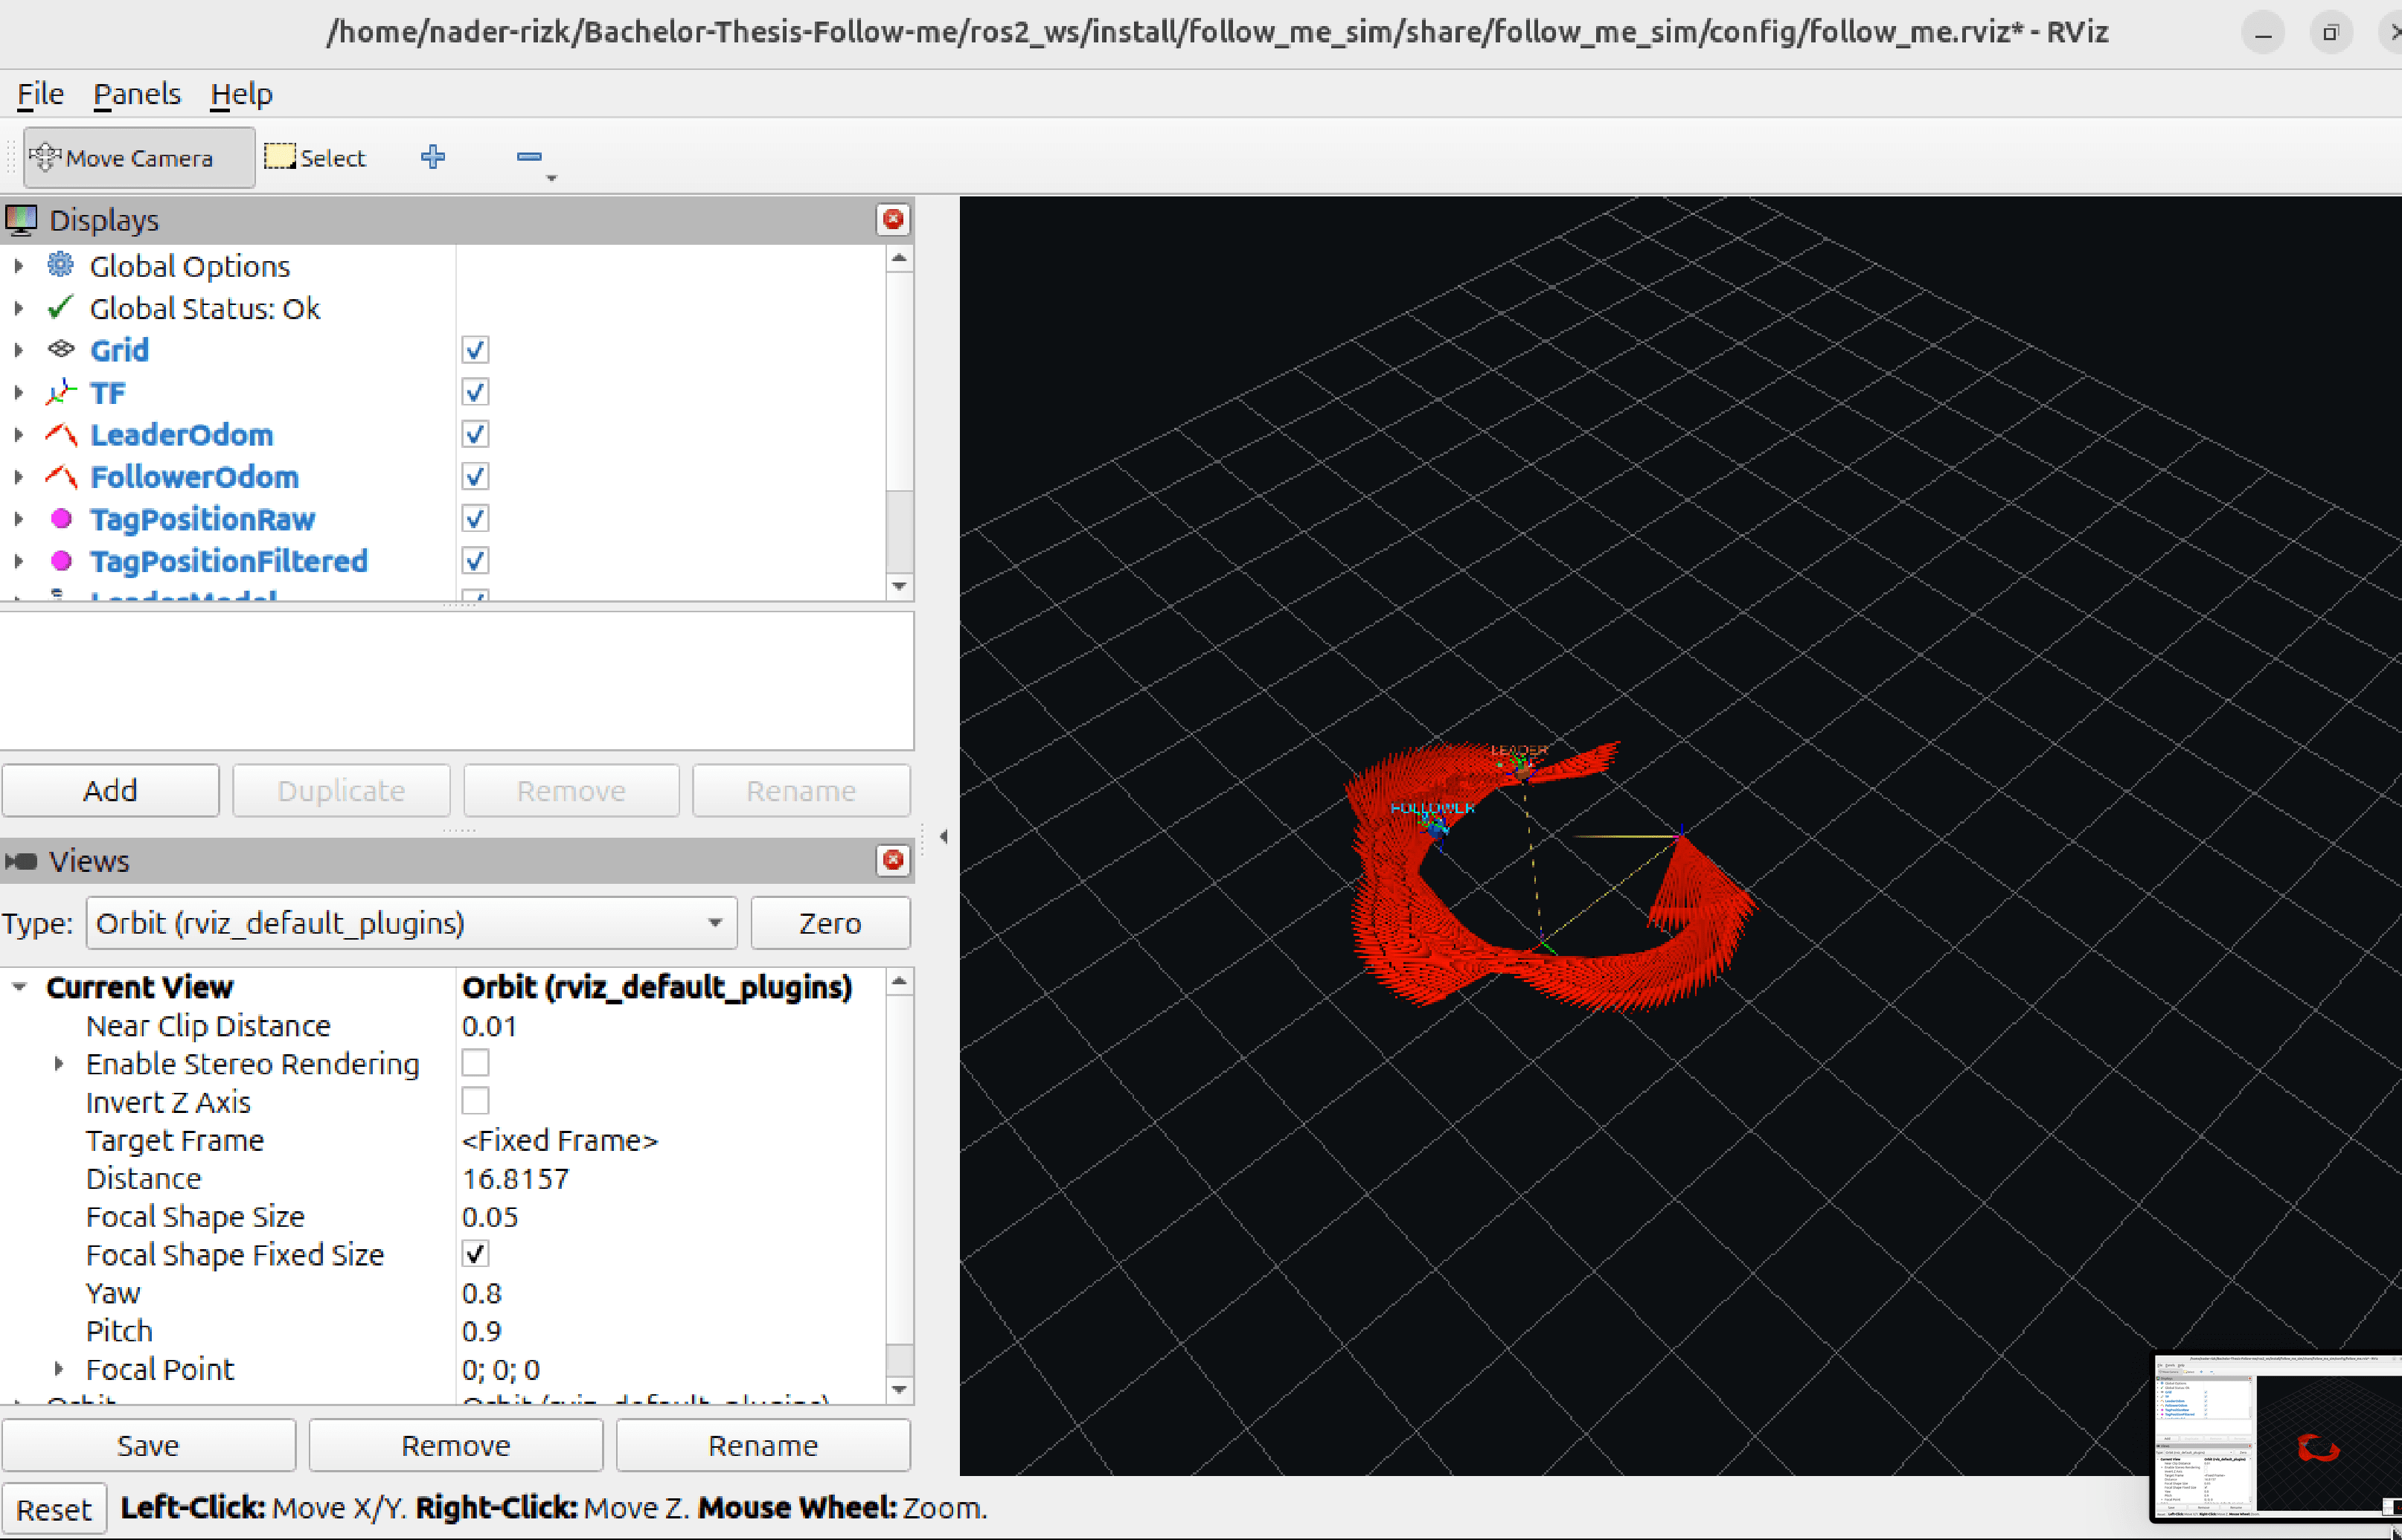
Task: Open the Panels menu
Action: point(137,94)
